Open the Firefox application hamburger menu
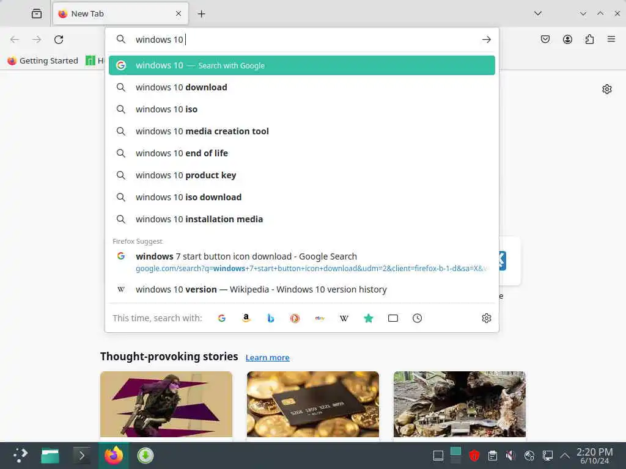This screenshot has width=626, height=469. [611, 39]
